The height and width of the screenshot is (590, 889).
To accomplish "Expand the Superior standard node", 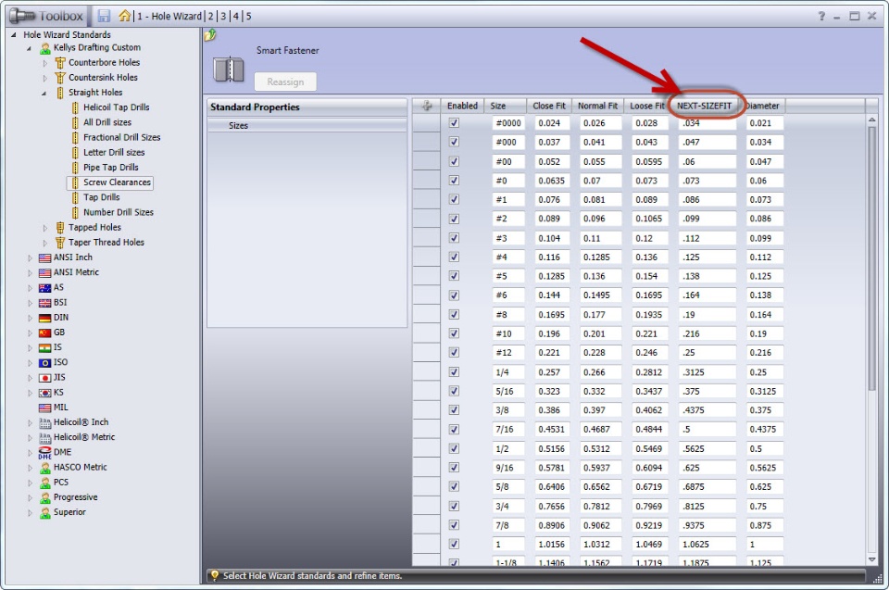I will point(30,513).
